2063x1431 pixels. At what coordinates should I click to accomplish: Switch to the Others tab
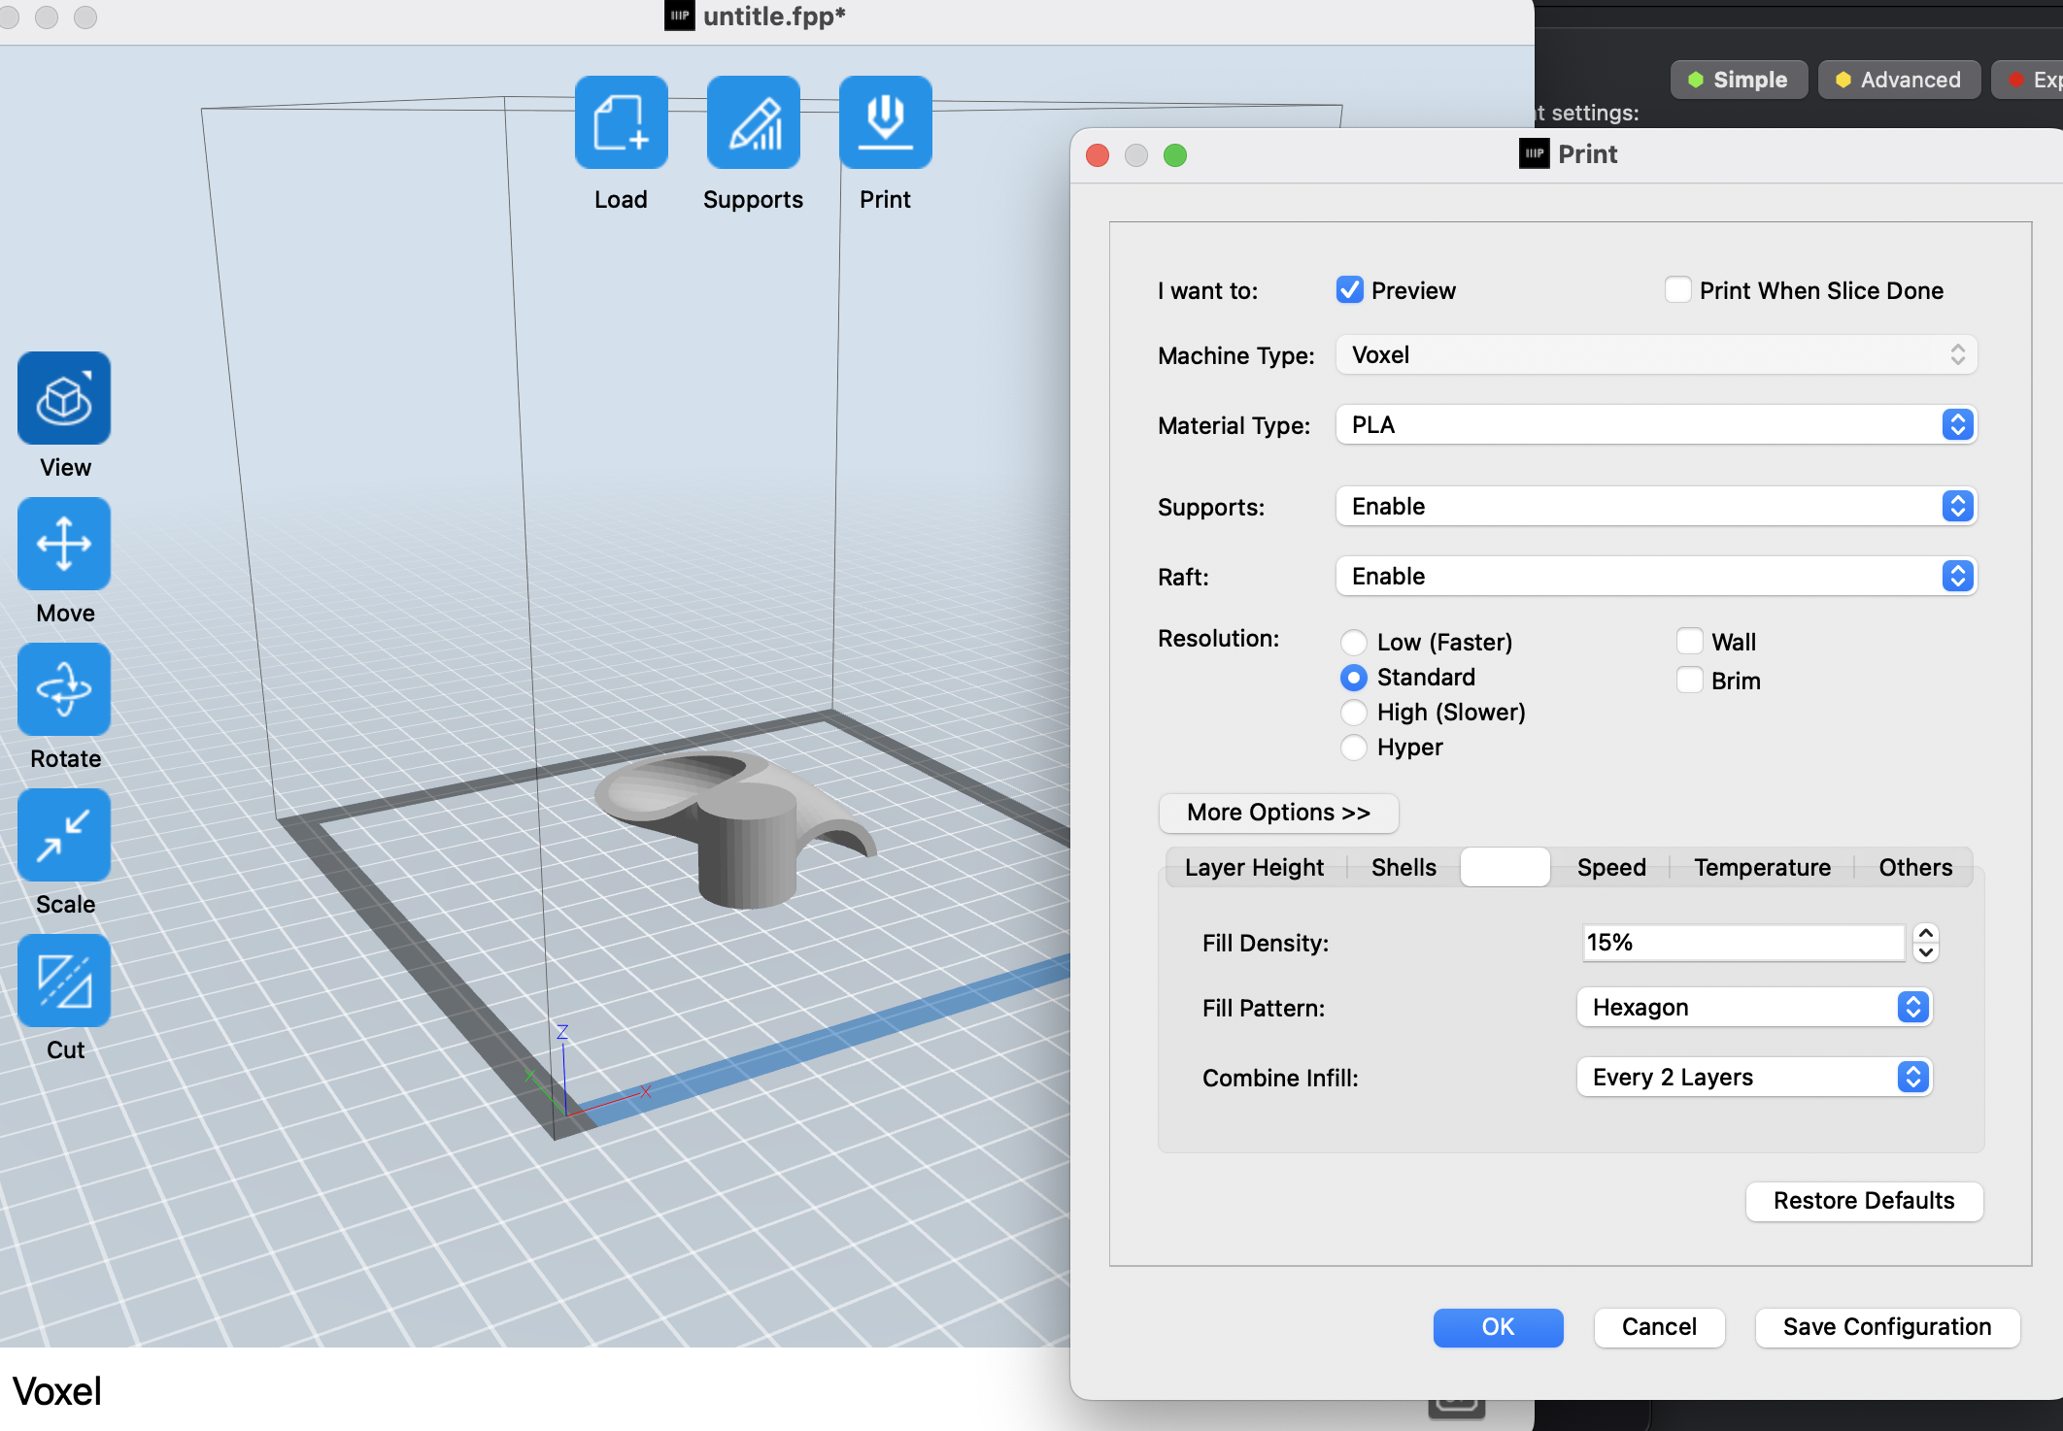1915,867
